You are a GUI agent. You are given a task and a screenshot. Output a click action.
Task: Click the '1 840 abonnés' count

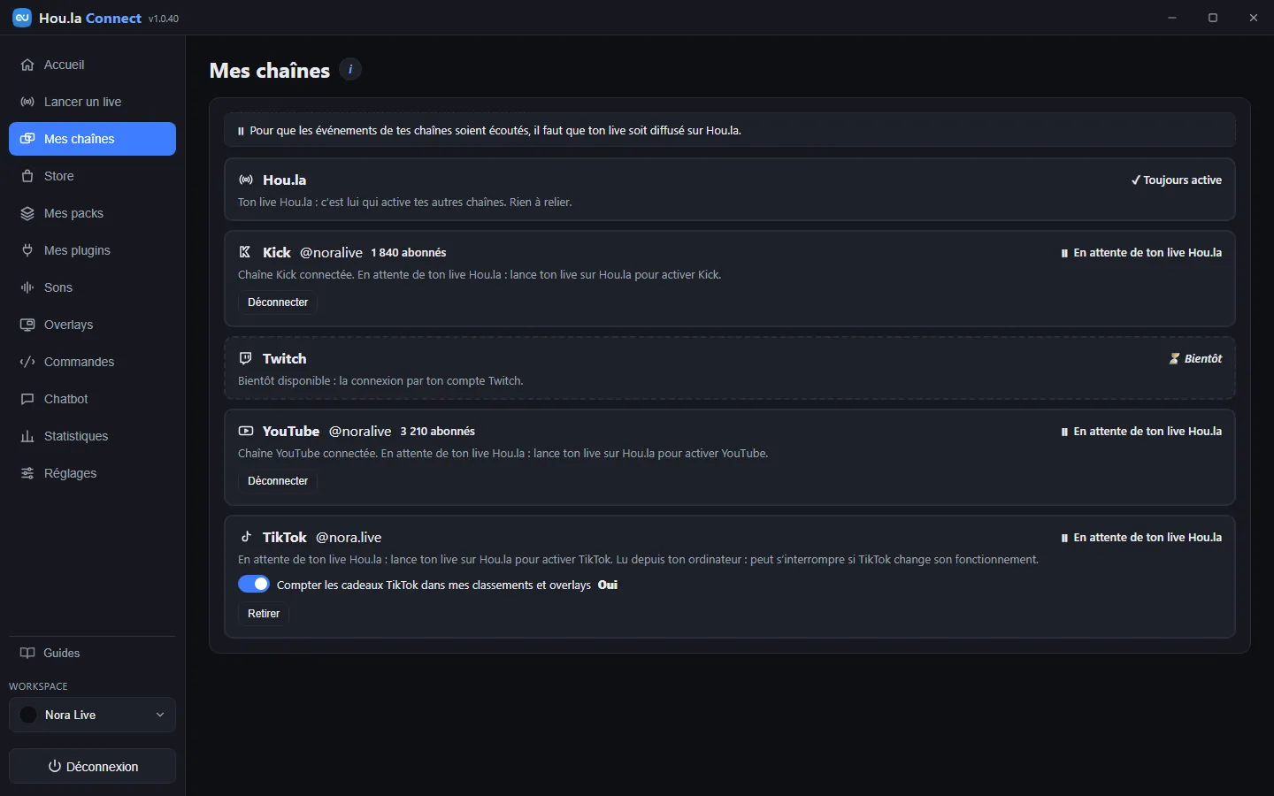pyautogui.click(x=409, y=253)
